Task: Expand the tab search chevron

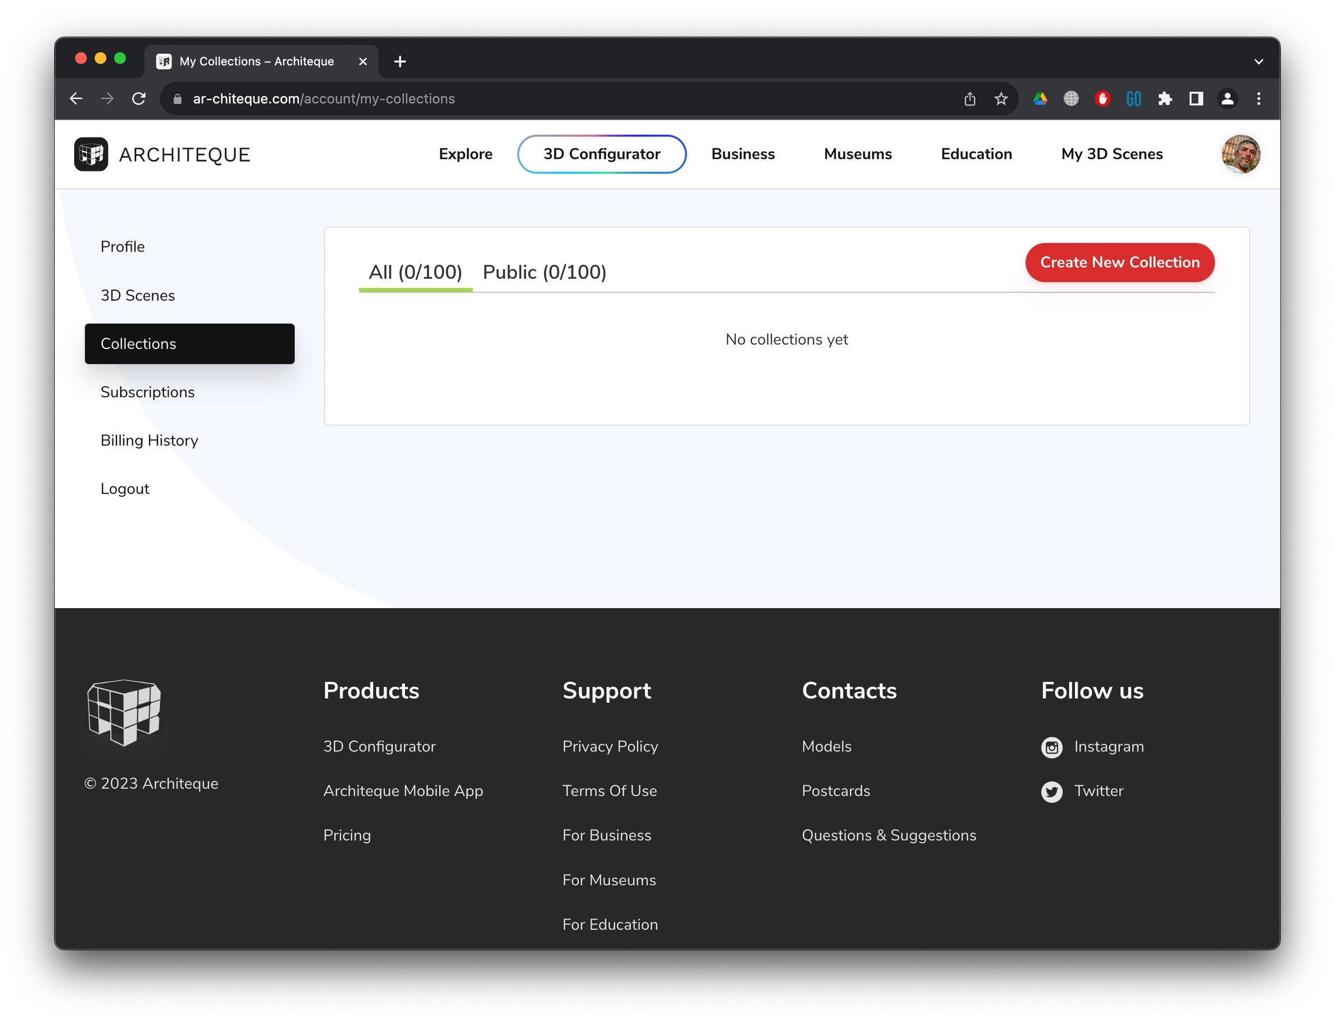Action: pyautogui.click(x=1259, y=61)
